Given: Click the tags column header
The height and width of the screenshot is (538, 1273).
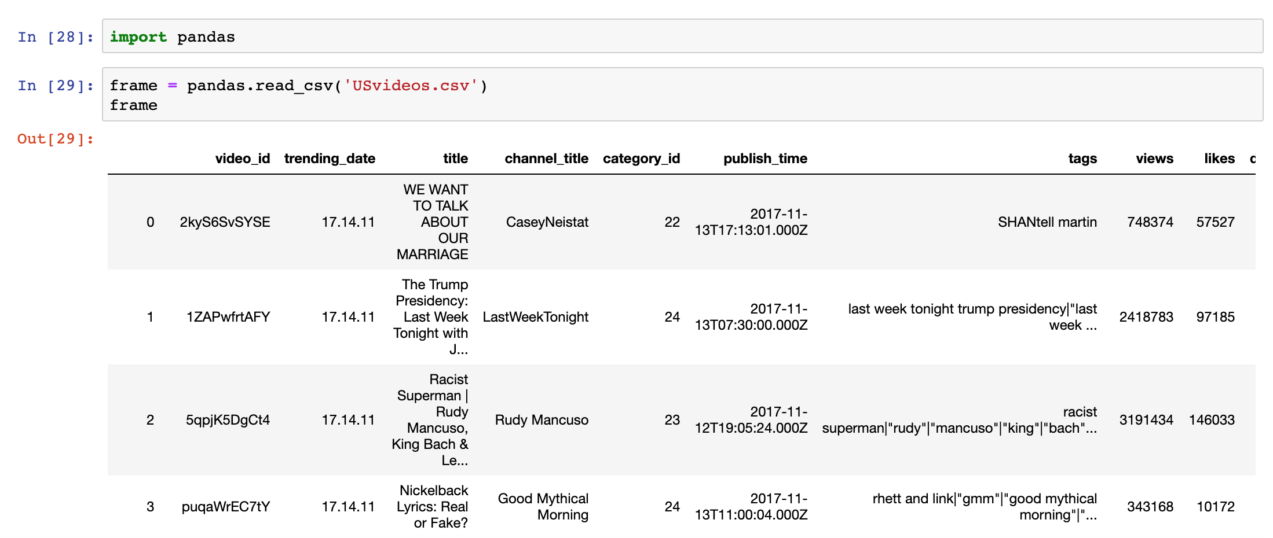Looking at the screenshot, I should point(1082,159).
